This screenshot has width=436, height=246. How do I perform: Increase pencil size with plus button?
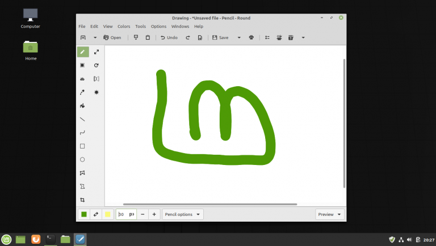pos(154,214)
